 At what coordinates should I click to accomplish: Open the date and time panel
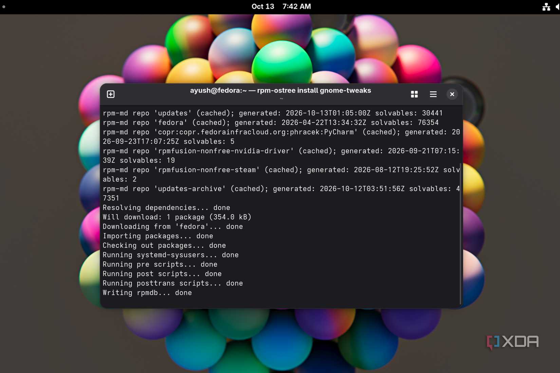point(281,6)
